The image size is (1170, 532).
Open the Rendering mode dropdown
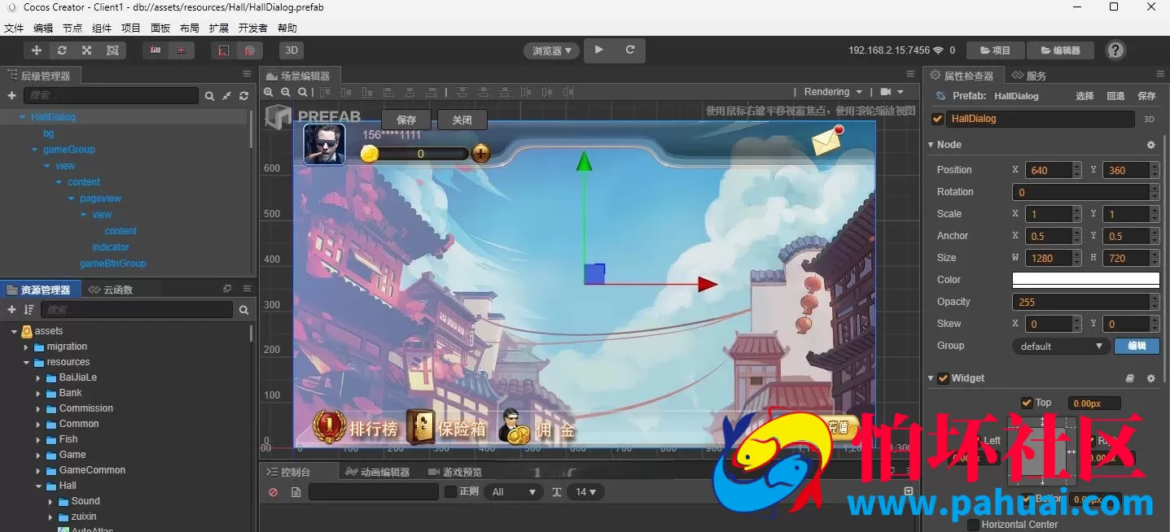[833, 92]
